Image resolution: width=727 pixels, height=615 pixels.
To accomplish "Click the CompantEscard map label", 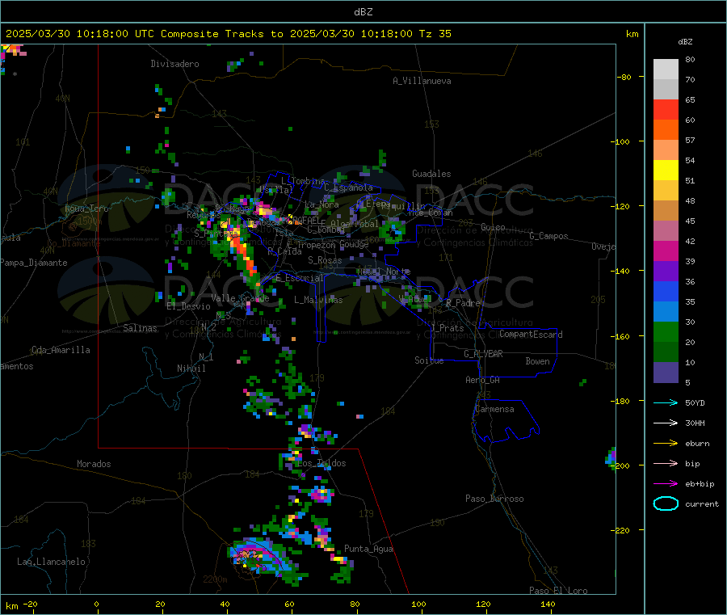I will coord(531,334).
